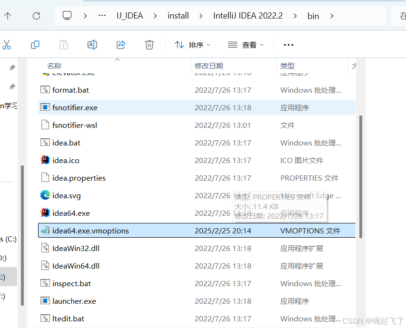Click the file list vertical scrollbar
This screenshot has height=328, width=406.
361,177
